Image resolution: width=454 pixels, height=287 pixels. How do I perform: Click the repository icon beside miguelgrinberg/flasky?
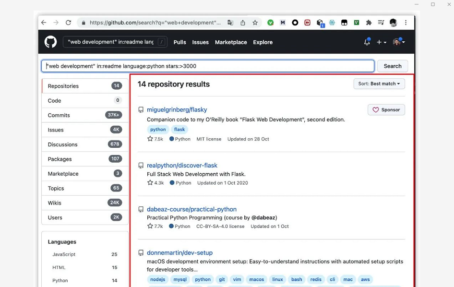point(141,110)
